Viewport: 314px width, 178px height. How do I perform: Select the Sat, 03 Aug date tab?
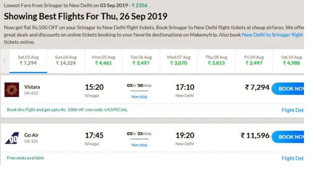(28, 60)
